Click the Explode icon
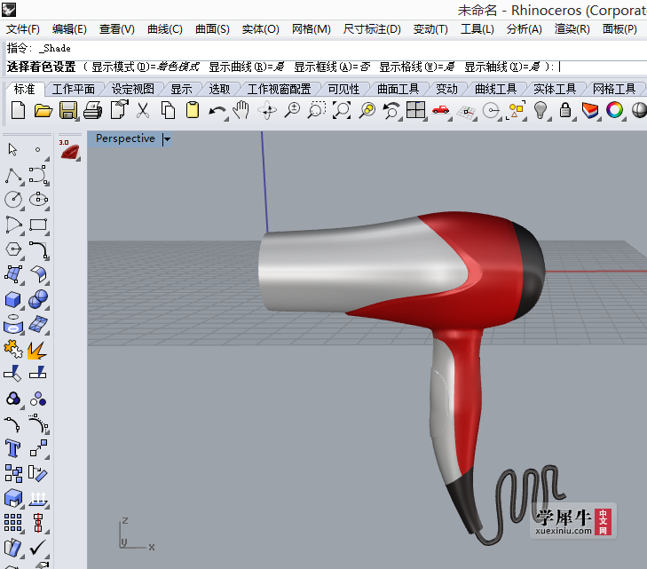 click(36, 351)
